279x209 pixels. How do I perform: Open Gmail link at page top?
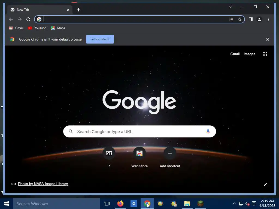tap(235, 54)
